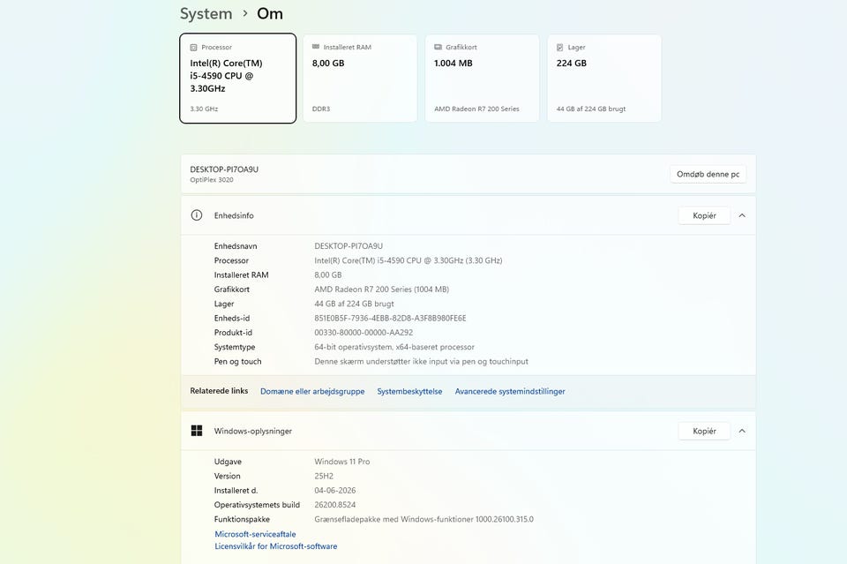Click the 3.30 GHz text in Processor card
Screen dimensions: 847x564
pos(204,109)
